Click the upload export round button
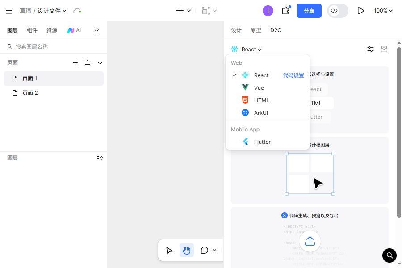This screenshot has width=402, height=268. [x=310, y=241]
